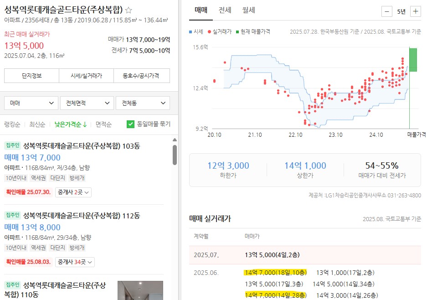Click 14억 3,000(14일,26층) transaction
The width and height of the screenshot is (427, 300).
[347, 295]
